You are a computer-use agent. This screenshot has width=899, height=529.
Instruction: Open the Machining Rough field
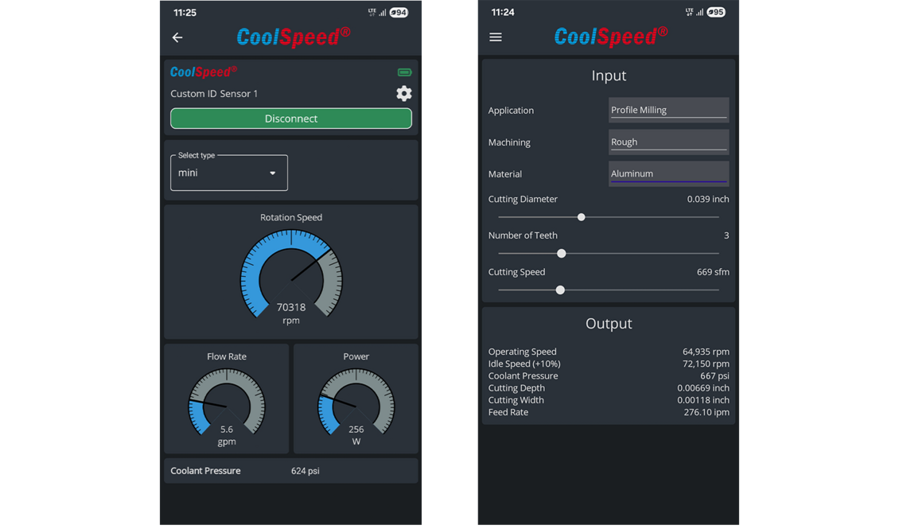pos(668,142)
